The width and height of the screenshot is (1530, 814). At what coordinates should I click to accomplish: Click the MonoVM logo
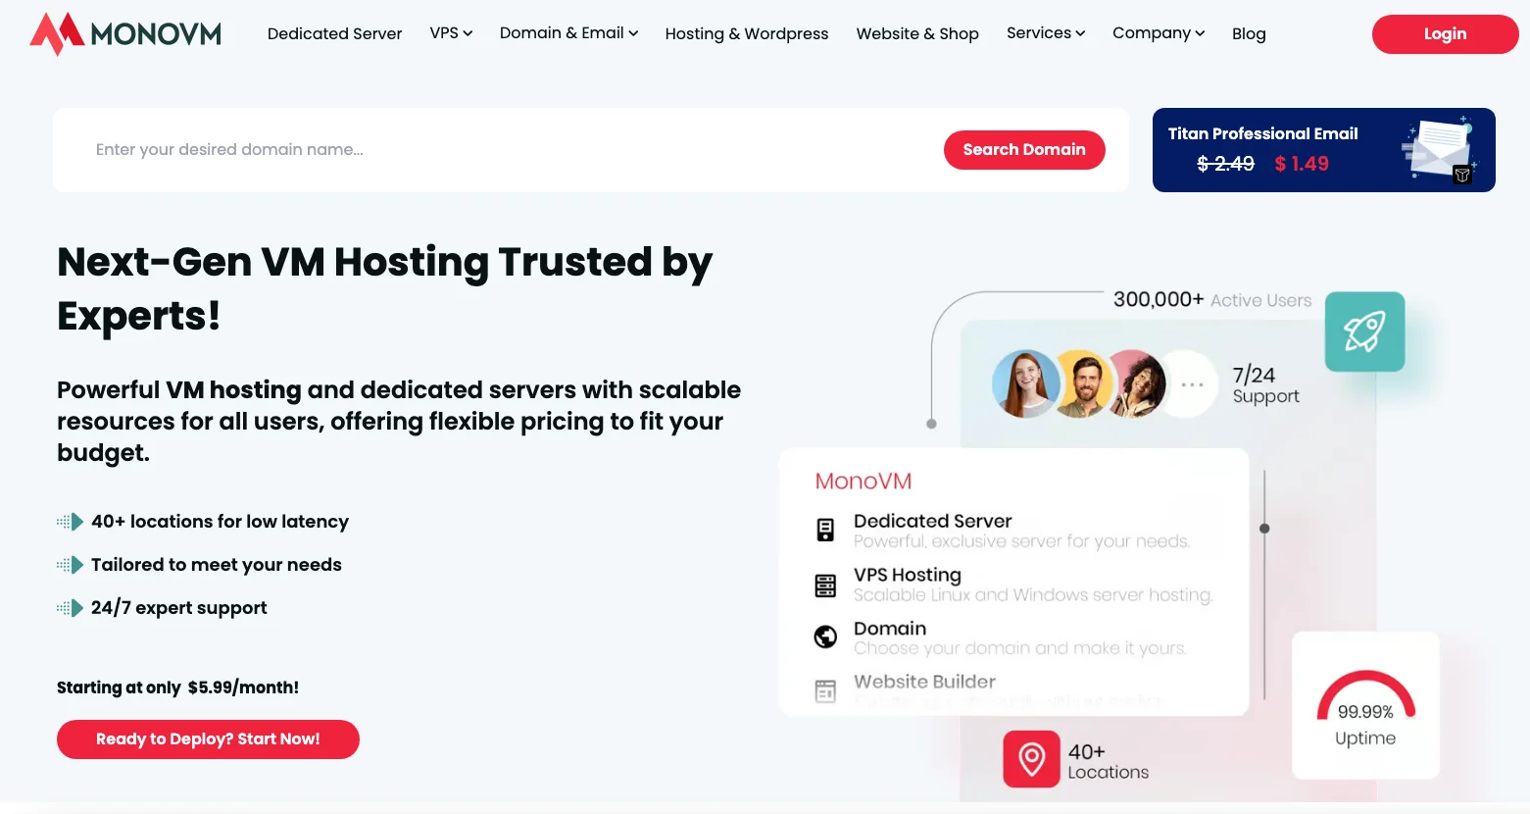click(x=125, y=33)
